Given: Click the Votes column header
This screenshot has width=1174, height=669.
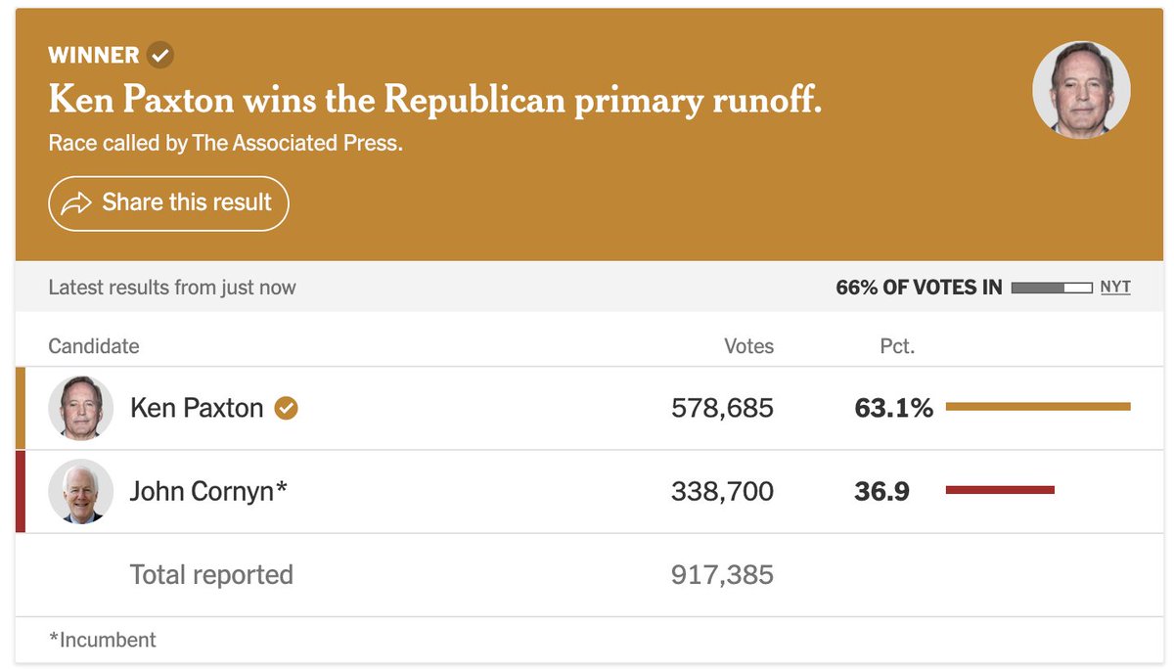Looking at the screenshot, I should pos(748,346).
